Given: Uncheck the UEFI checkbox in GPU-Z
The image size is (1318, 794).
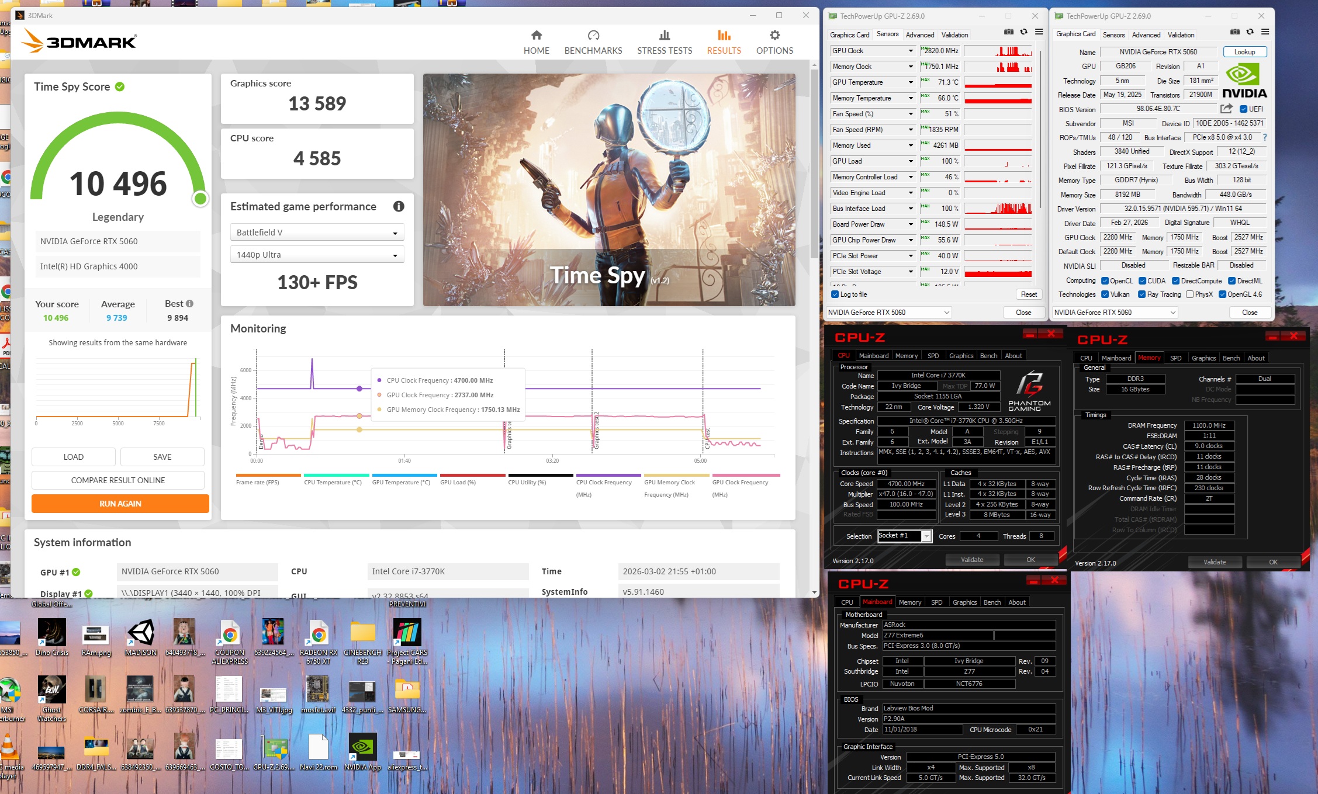Looking at the screenshot, I should click(x=1243, y=109).
